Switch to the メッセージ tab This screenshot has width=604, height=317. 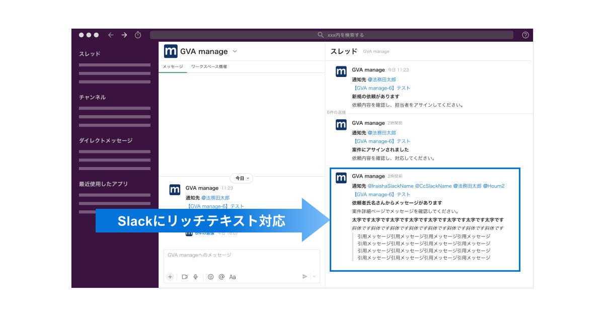[173, 66]
